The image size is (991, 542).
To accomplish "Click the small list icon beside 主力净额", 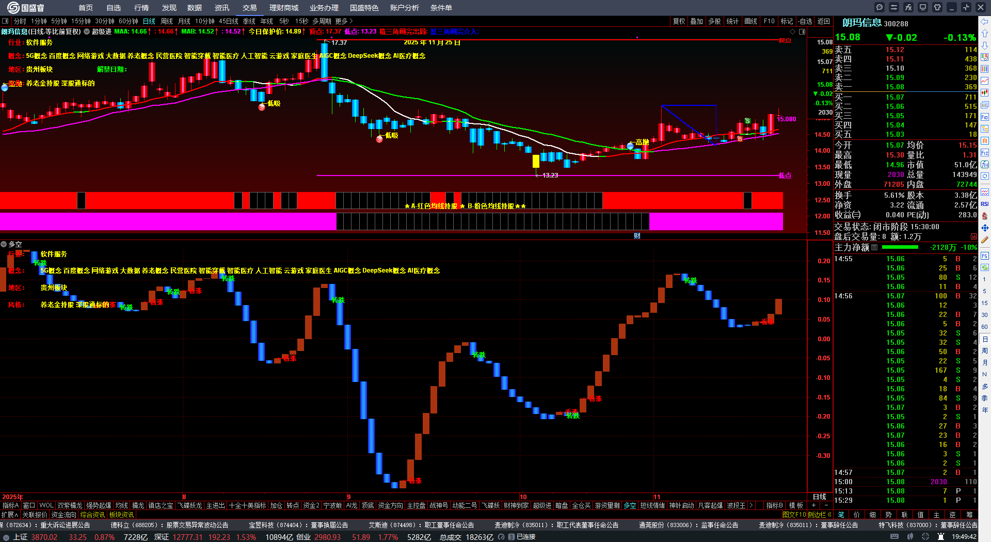I will click(x=874, y=247).
